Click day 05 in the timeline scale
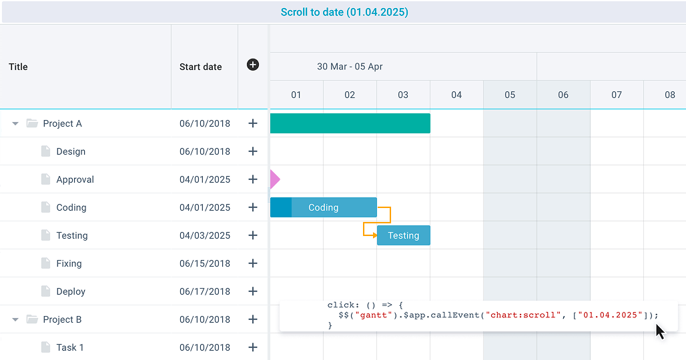 [x=510, y=95]
